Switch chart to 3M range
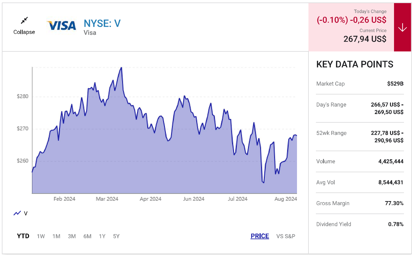Viewport: 412px width, 255px height. pyautogui.click(x=72, y=236)
